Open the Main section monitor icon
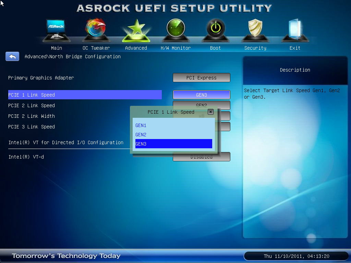This screenshot has width=351, height=263. click(x=57, y=30)
